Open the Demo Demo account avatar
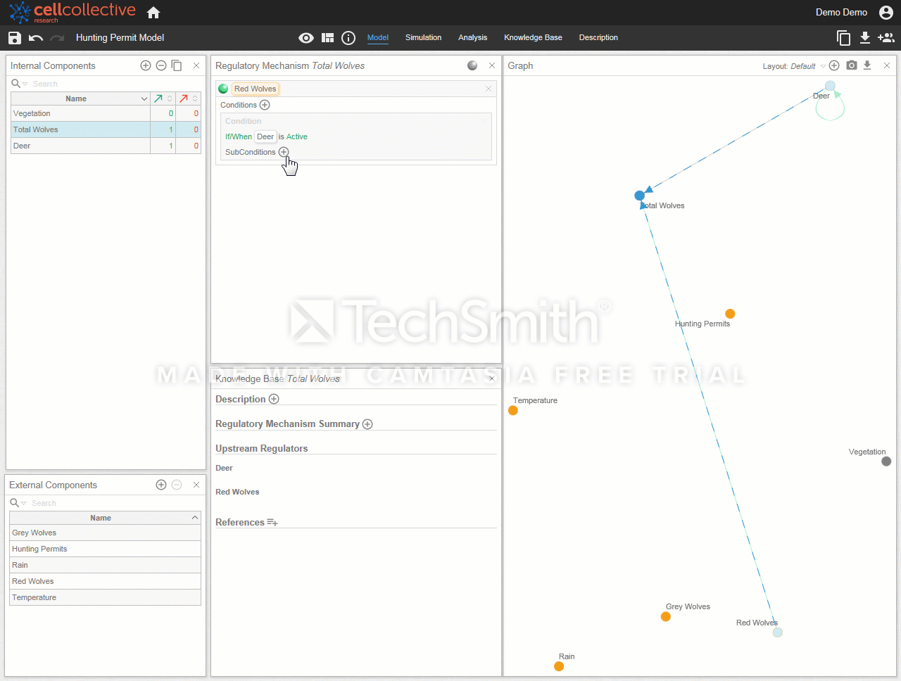 click(x=886, y=13)
